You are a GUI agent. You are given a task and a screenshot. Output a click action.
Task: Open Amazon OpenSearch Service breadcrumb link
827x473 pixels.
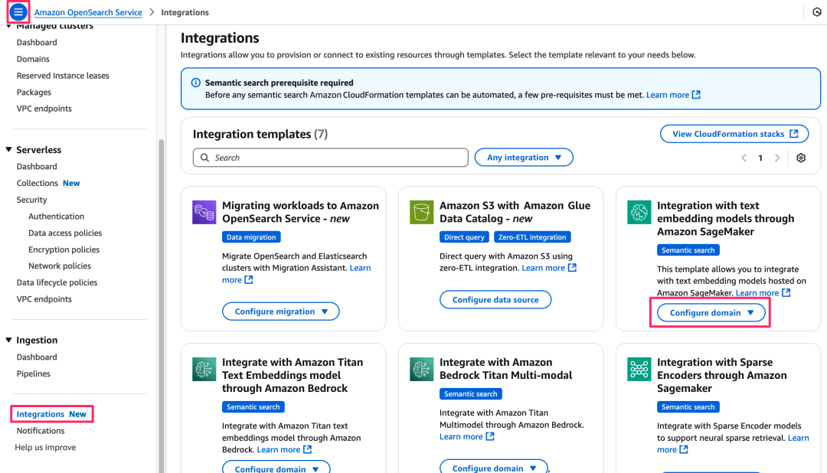(88, 12)
